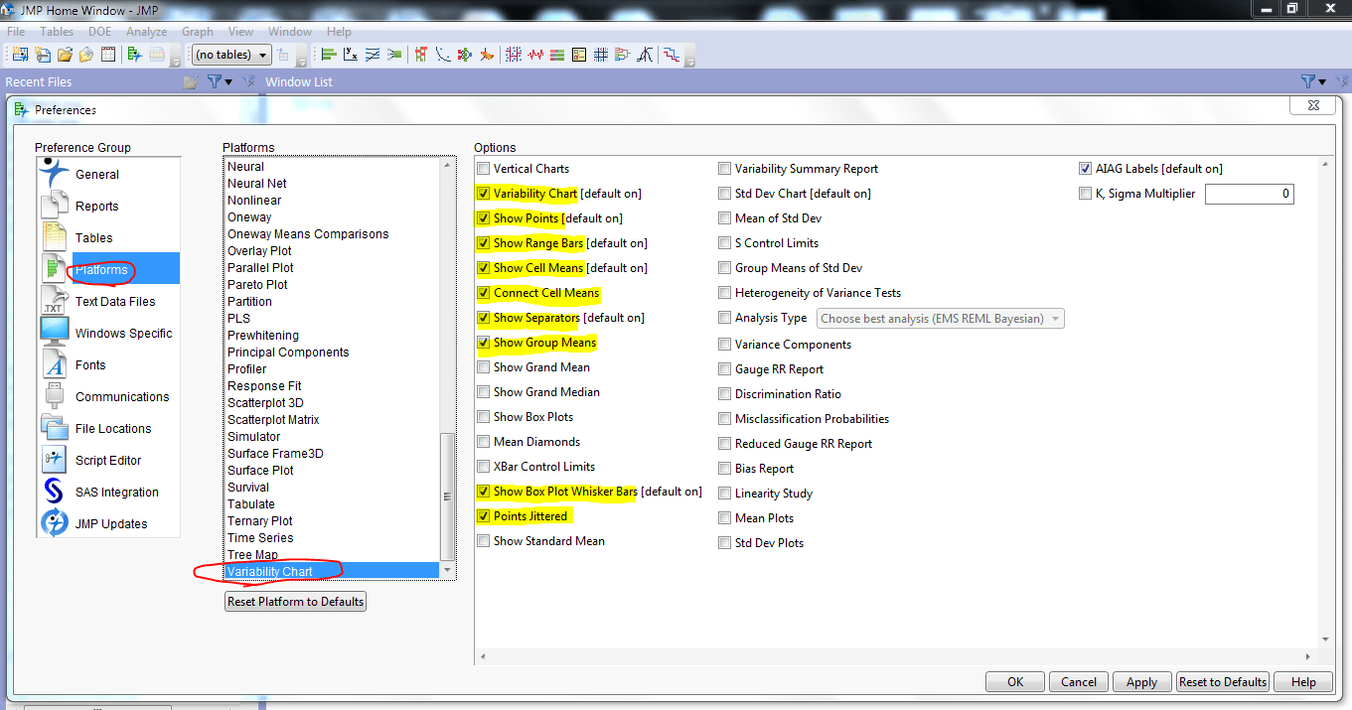
Task: Select Pareto Plot in Platforms list
Action: [x=332, y=285]
